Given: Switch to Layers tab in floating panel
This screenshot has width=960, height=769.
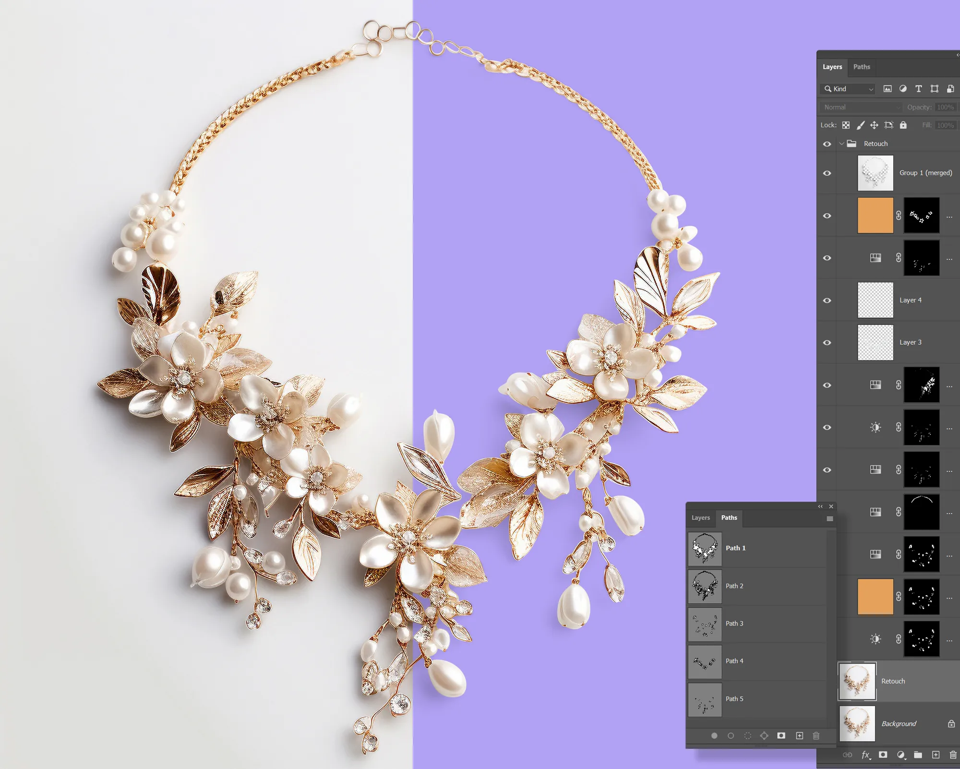Looking at the screenshot, I should (700, 518).
